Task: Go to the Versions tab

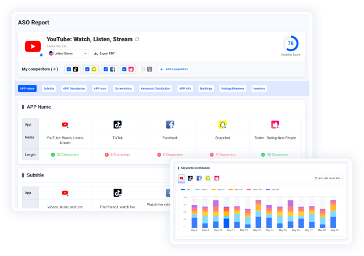Action: [259, 88]
